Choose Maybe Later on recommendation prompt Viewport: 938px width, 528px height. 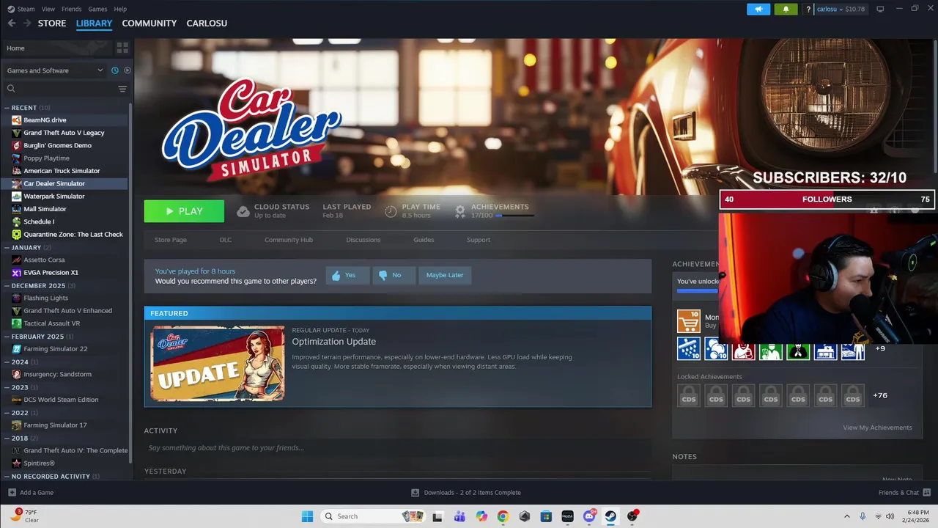coord(445,275)
